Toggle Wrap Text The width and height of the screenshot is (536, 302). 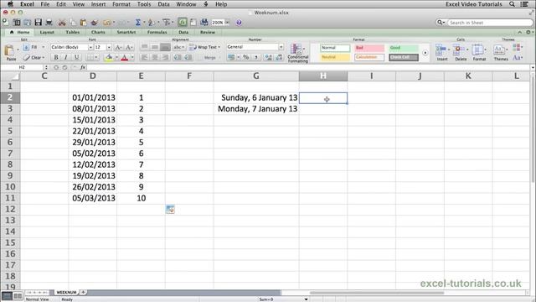coord(204,47)
